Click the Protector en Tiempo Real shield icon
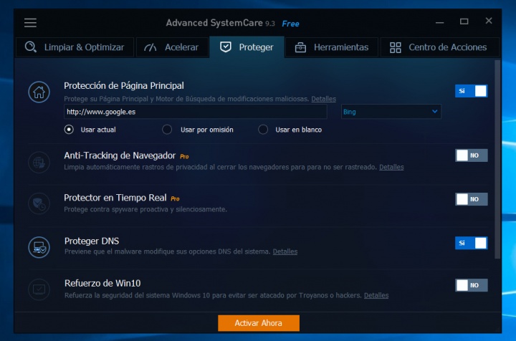This screenshot has height=341, width=516. click(39, 204)
